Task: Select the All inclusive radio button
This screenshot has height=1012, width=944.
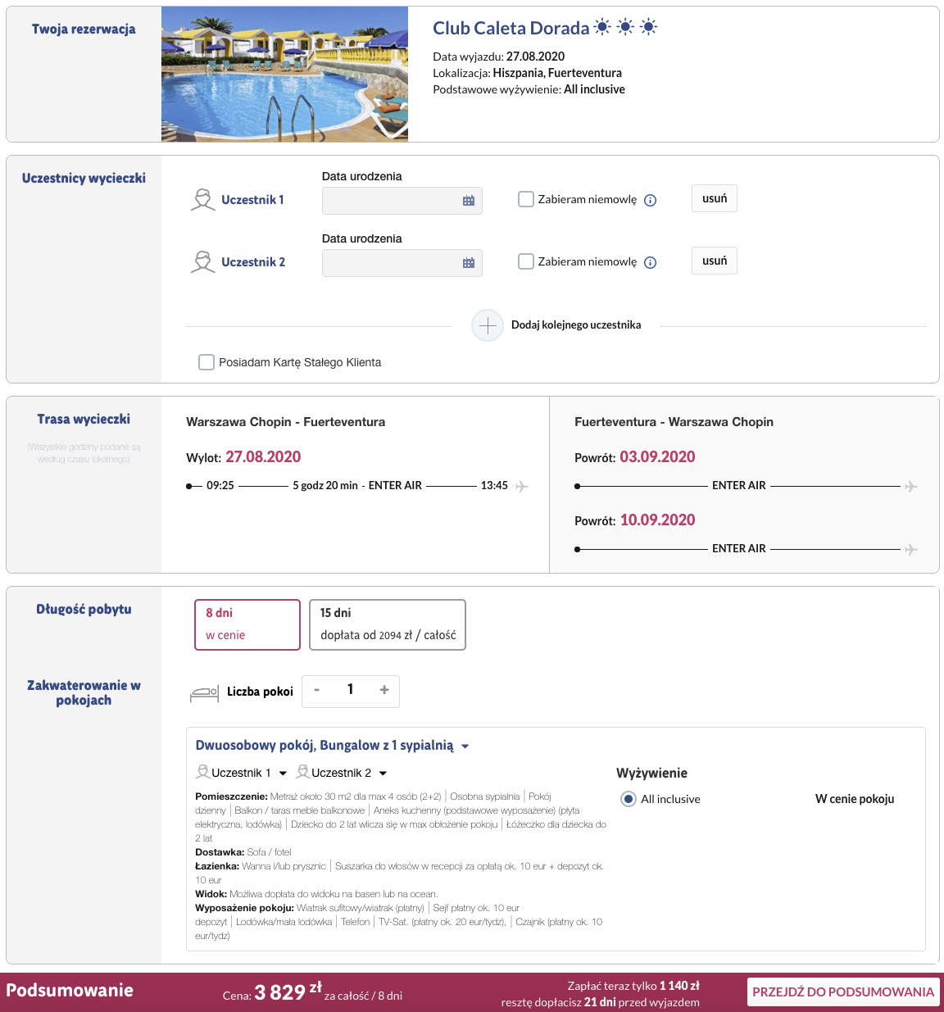Action: [629, 799]
